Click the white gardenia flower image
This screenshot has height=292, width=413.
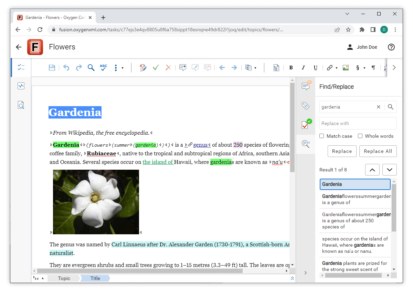click(x=96, y=202)
